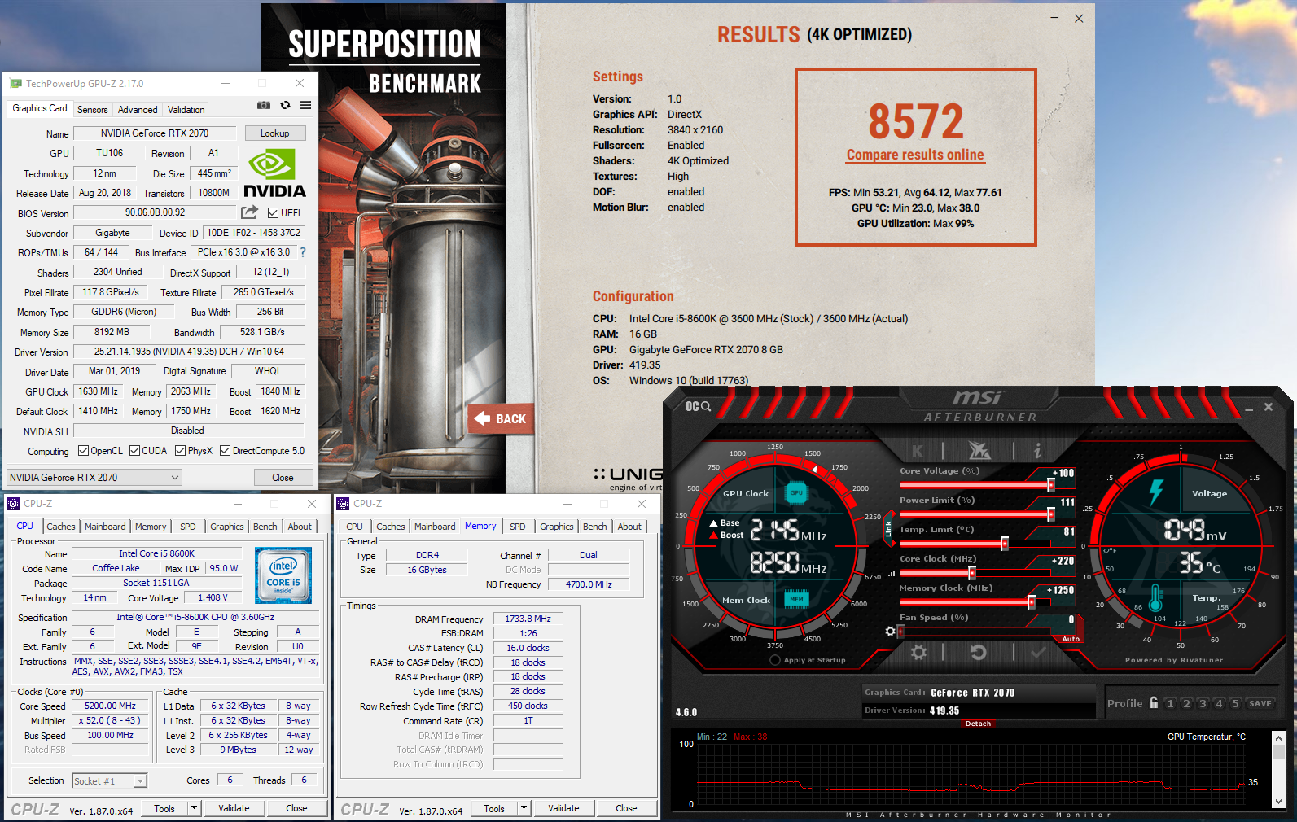Apply Afterburner settings with the checkmark icon

pos(1038,652)
